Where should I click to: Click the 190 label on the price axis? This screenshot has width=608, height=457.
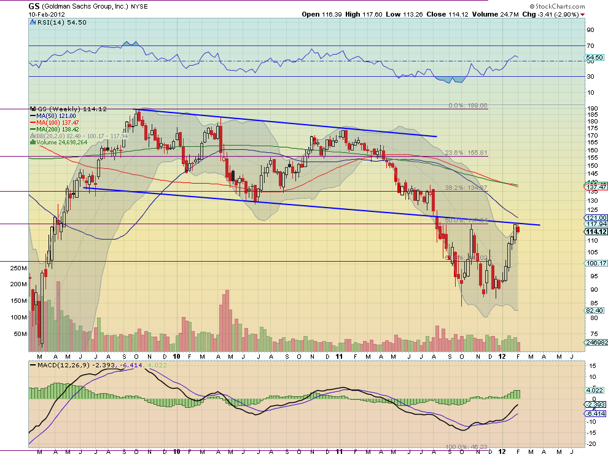(592, 109)
